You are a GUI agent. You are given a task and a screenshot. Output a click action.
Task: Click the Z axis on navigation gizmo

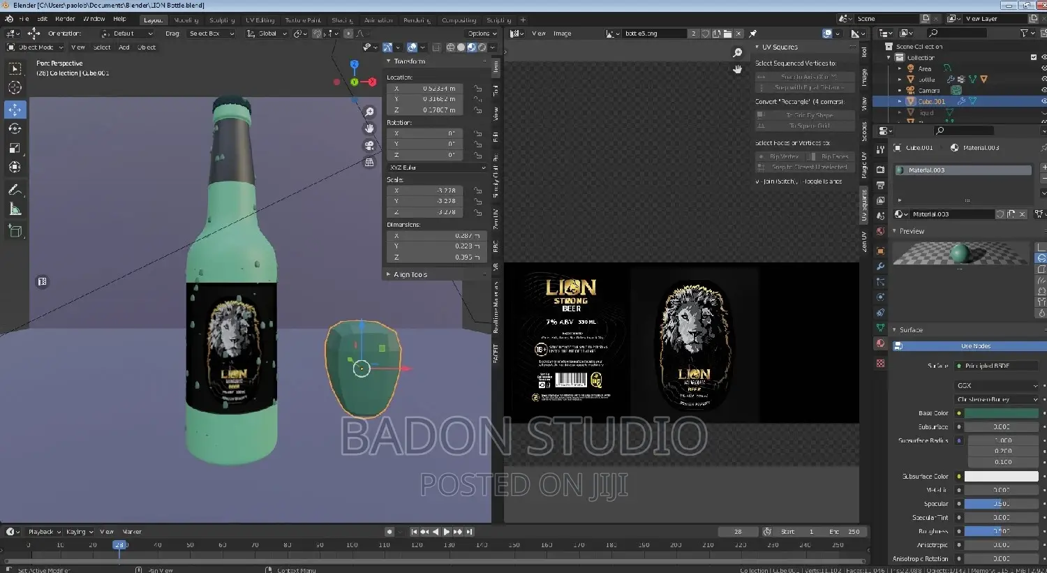(x=354, y=64)
